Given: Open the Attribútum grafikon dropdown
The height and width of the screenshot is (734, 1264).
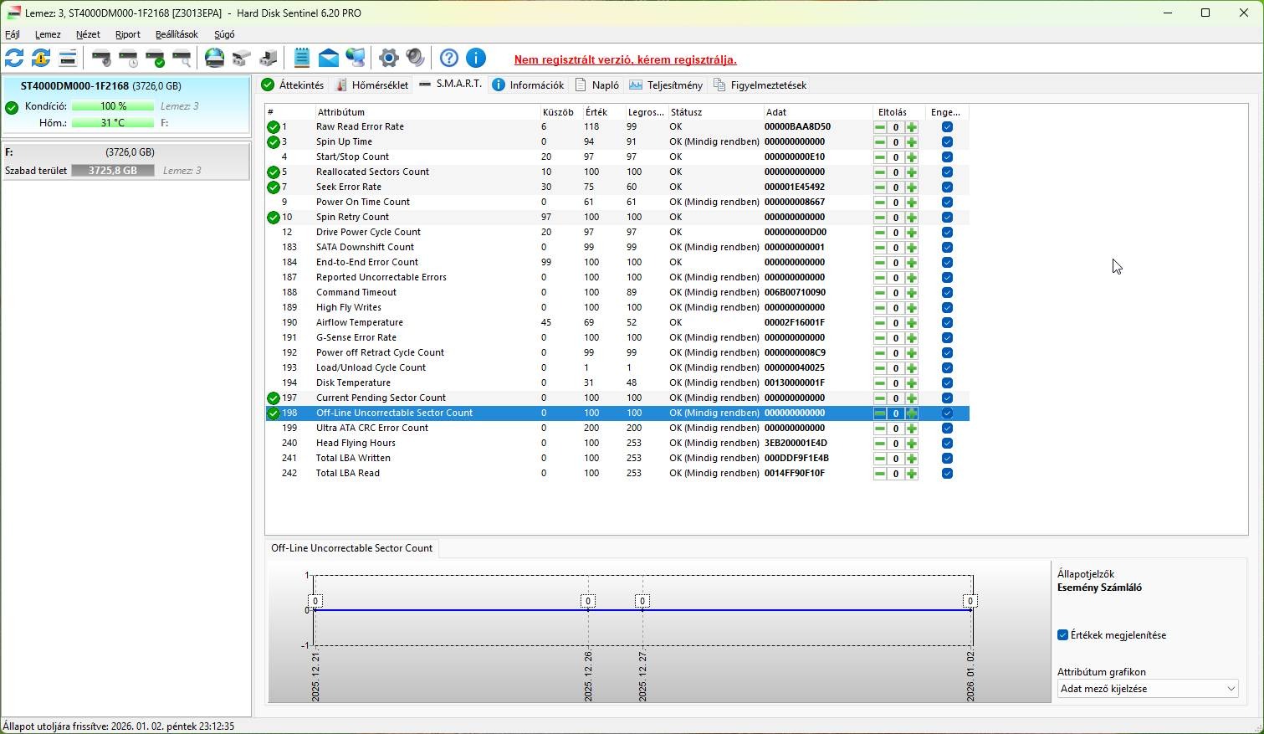Looking at the screenshot, I should 1148,689.
